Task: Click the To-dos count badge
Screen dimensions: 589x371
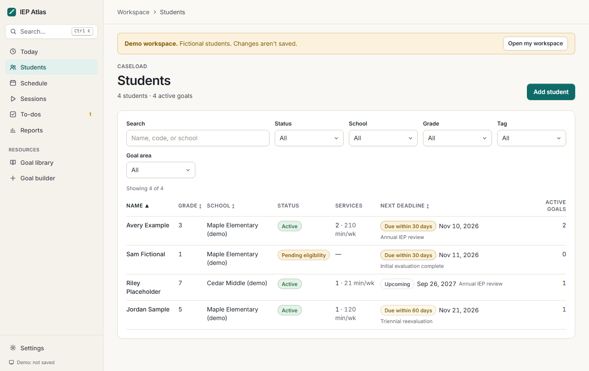Action: point(90,114)
